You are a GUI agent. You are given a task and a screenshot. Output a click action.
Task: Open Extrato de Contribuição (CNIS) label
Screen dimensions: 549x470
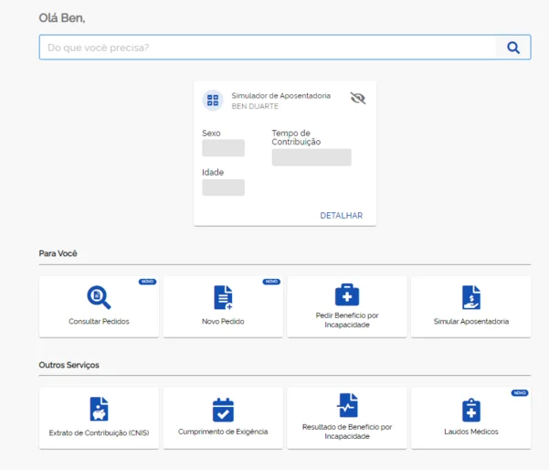point(99,433)
